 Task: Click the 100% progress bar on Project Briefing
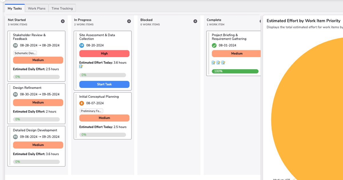click(235, 71)
